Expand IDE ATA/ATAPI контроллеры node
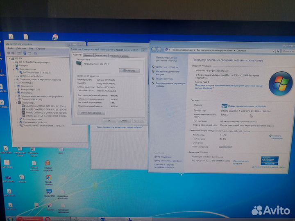This screenshot has width=295, height=221. click(14, 62)
